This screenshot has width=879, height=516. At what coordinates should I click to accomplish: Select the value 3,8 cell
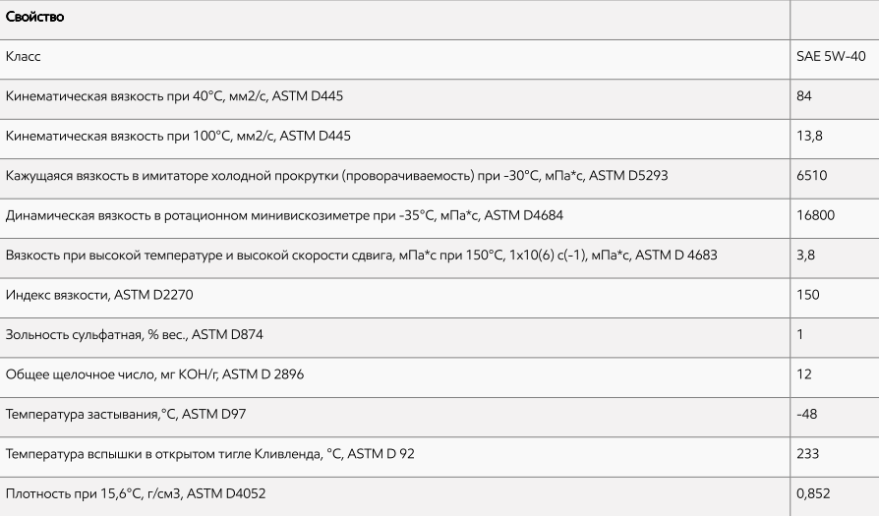tap(805, 256)
